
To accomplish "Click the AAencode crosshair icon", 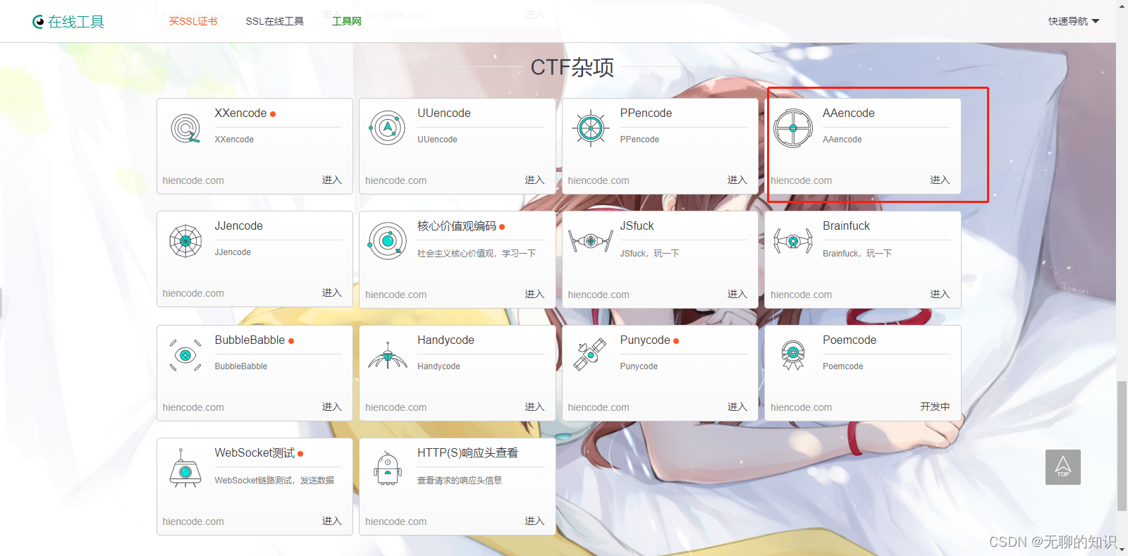I will [793, 128].
